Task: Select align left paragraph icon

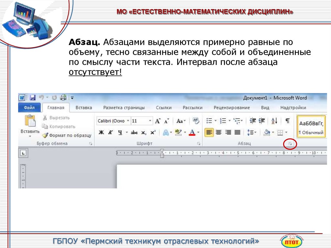Action: pyautogui.click(x=209, y=133)
